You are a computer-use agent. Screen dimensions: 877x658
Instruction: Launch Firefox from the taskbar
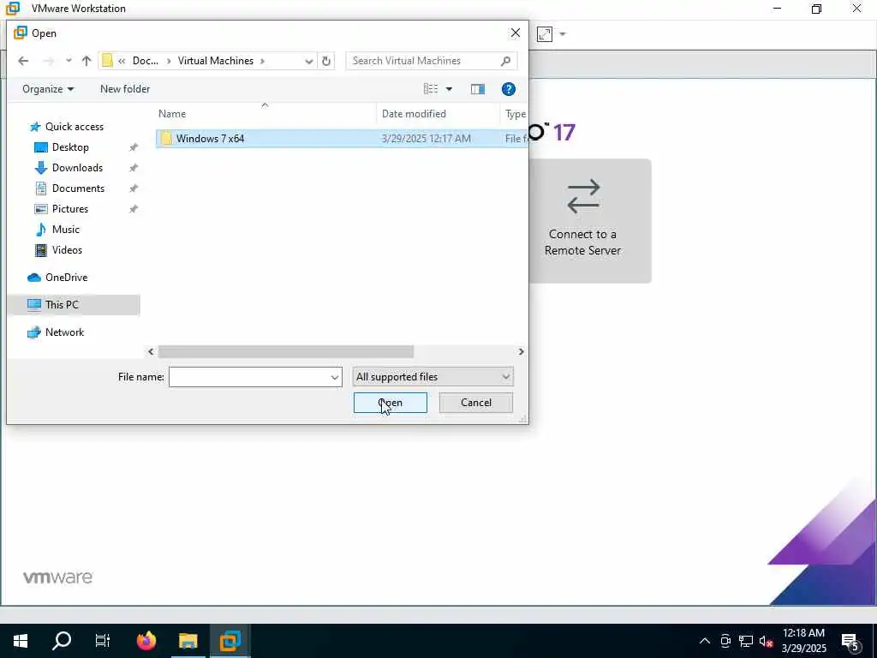click(146, 641)
